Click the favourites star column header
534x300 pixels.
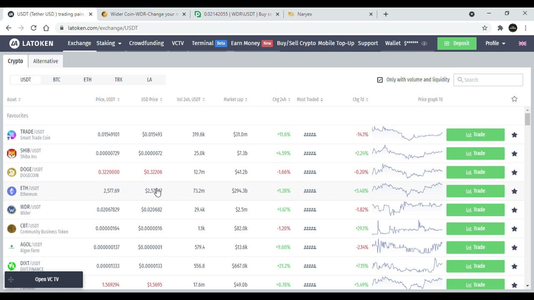click(514, 99)
